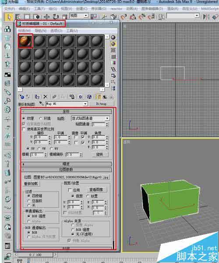This screenshot has height=263, width=219.
Task: Enable the 应用 crop checkbox
Action: (70, 190)
